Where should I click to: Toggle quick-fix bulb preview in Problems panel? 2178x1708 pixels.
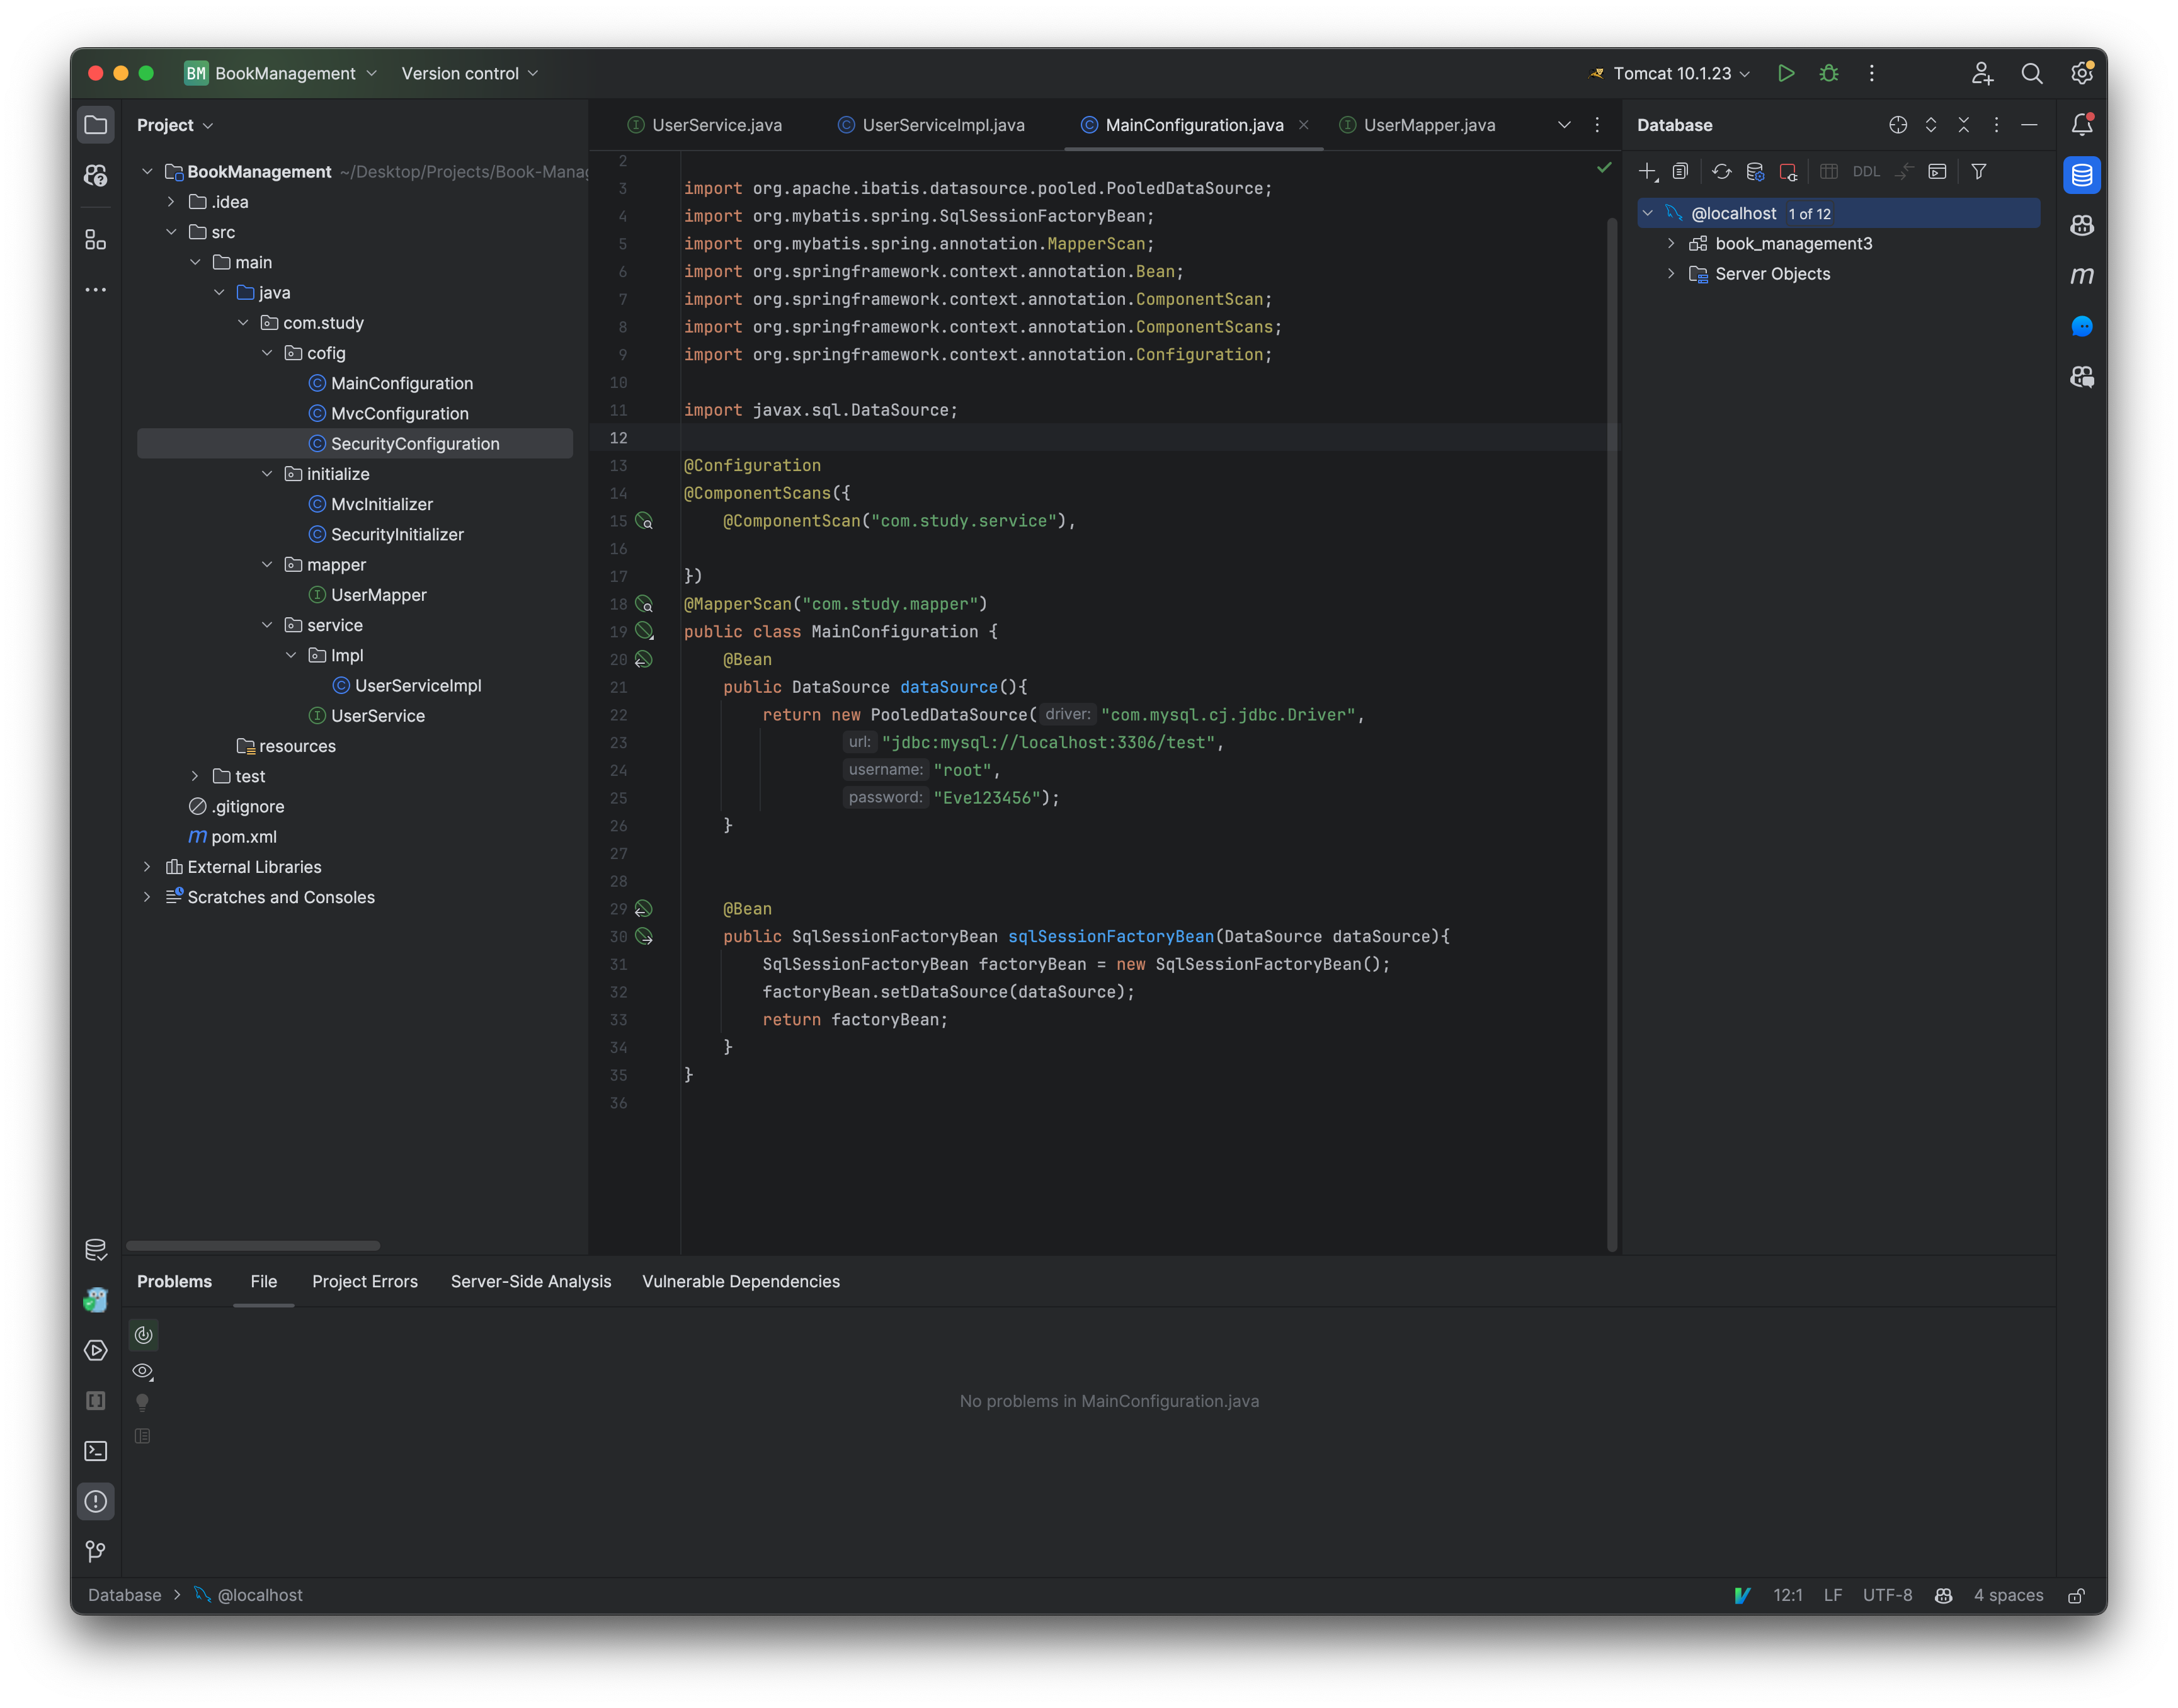143,1403
